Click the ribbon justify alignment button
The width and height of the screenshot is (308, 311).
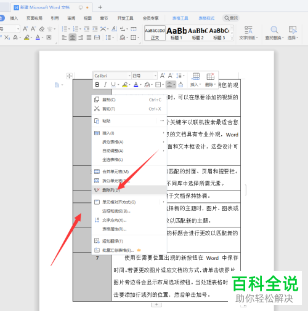coord(89,37)
